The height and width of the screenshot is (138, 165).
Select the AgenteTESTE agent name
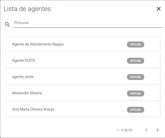click(24, 60)
